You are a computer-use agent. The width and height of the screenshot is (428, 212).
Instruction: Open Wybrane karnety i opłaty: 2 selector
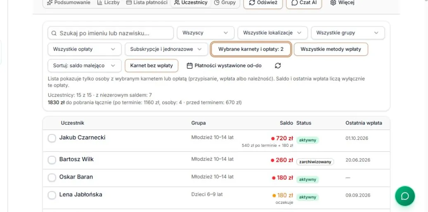251,49
